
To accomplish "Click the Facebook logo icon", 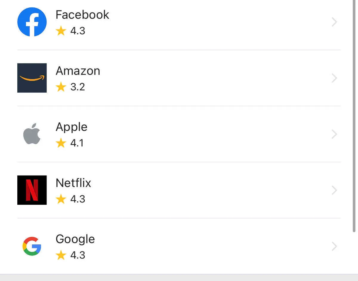I will point(32,22).
